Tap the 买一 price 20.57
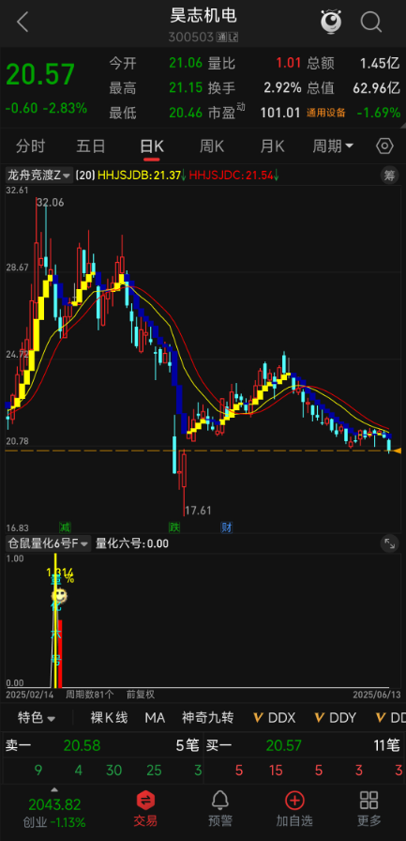The width and height of the screenshot is (406, 841). pos(284,745)
